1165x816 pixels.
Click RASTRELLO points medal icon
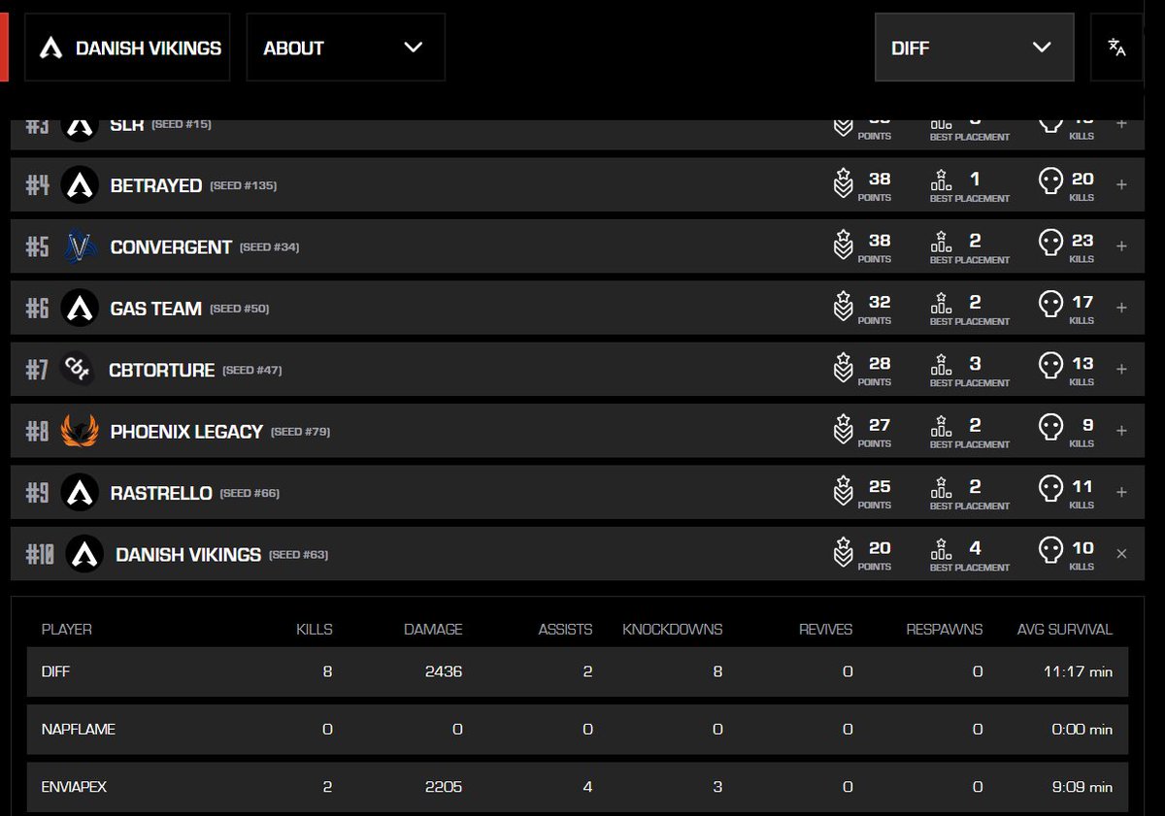[843, 492]
